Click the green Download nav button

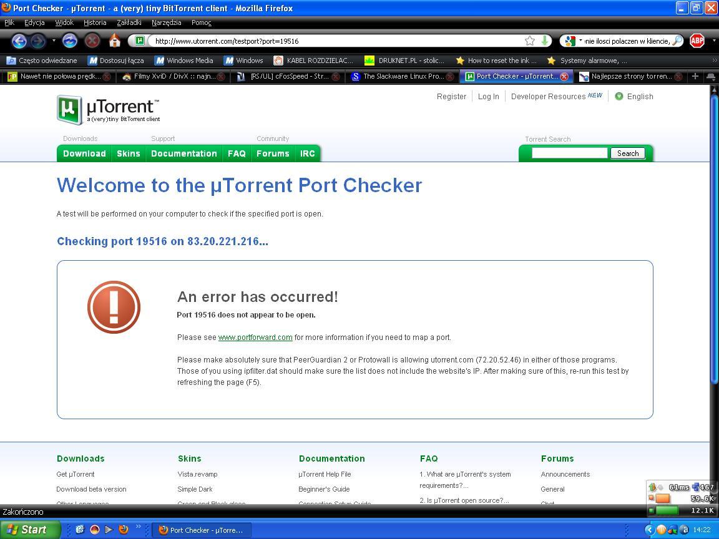pyautogui.click(x=84, y=153)
